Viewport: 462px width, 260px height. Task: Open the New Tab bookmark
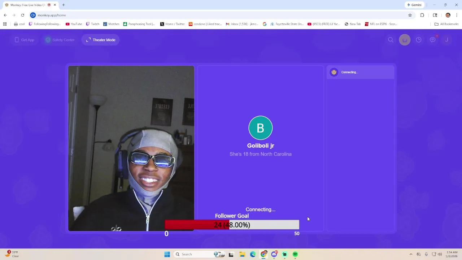(x=353, y=24)
